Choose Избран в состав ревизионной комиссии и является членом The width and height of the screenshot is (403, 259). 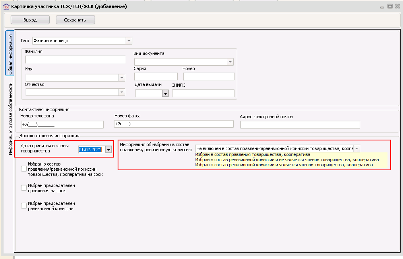[x=284, y=165]
